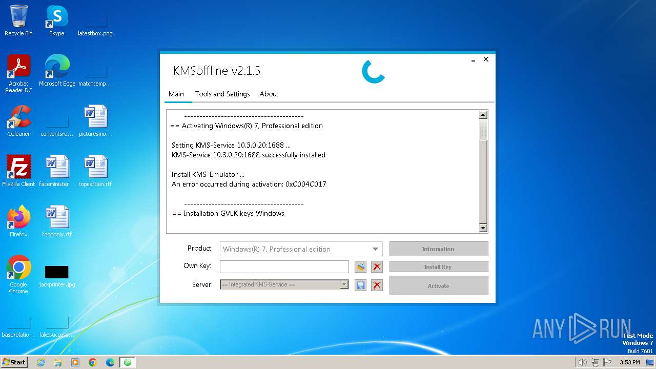656x369 pixels.
Task: Minimize the KMSoffline window
Action: point(473,59)
